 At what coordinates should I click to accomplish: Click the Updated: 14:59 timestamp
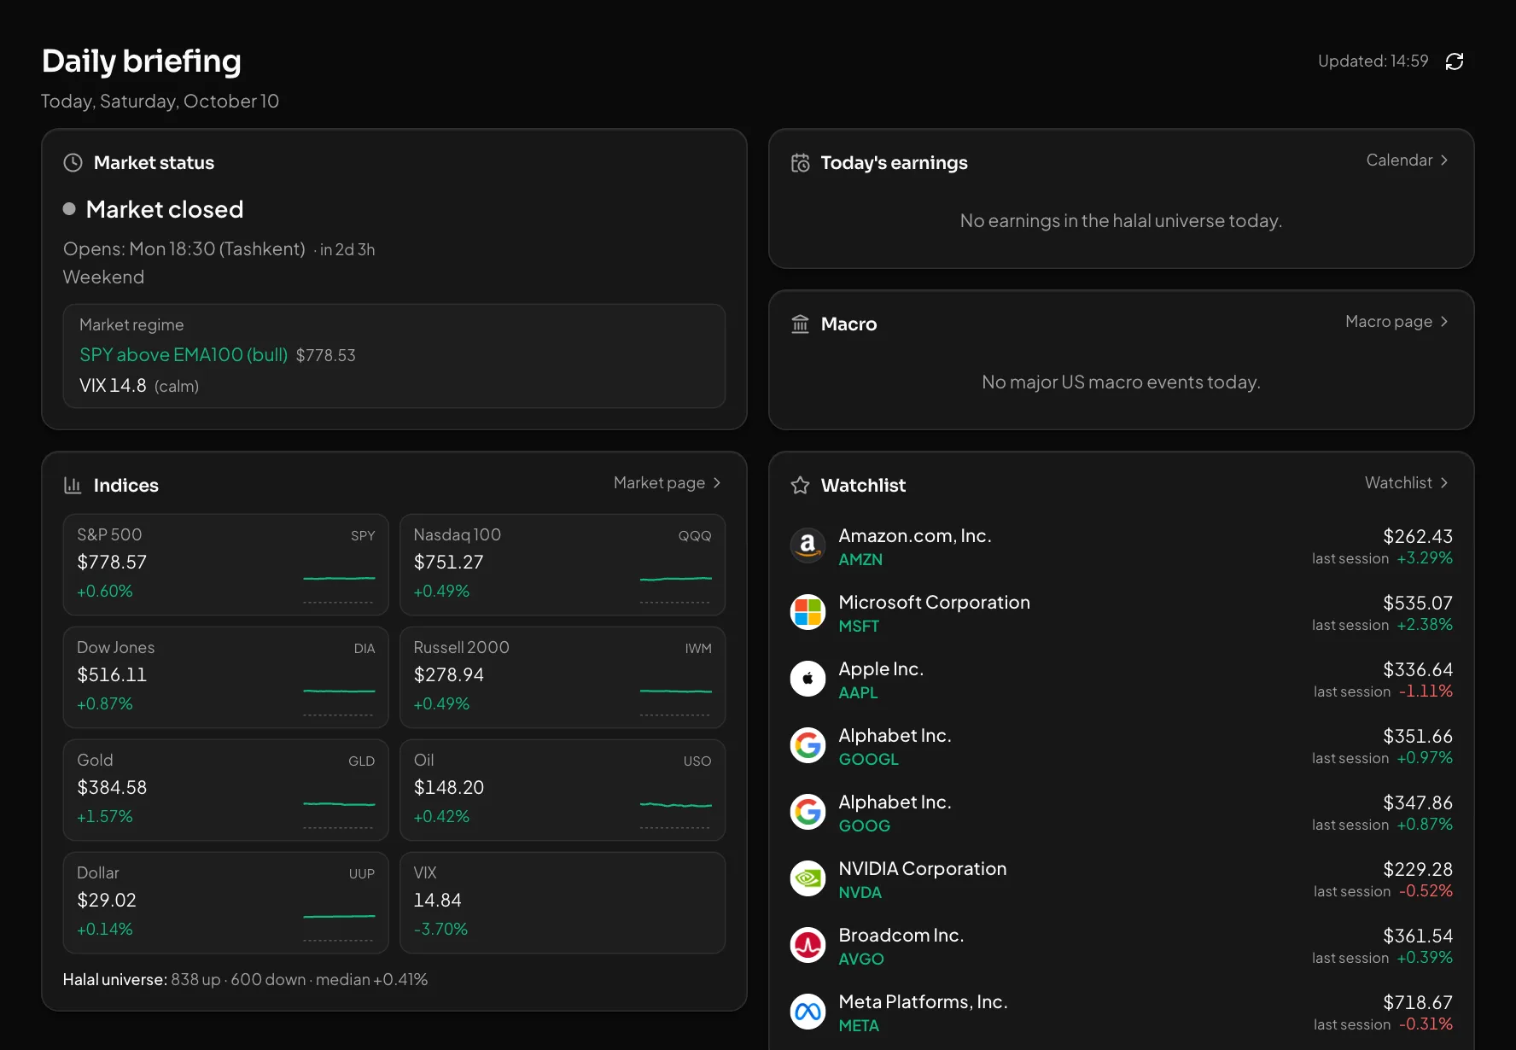(x=1373, y=61)
